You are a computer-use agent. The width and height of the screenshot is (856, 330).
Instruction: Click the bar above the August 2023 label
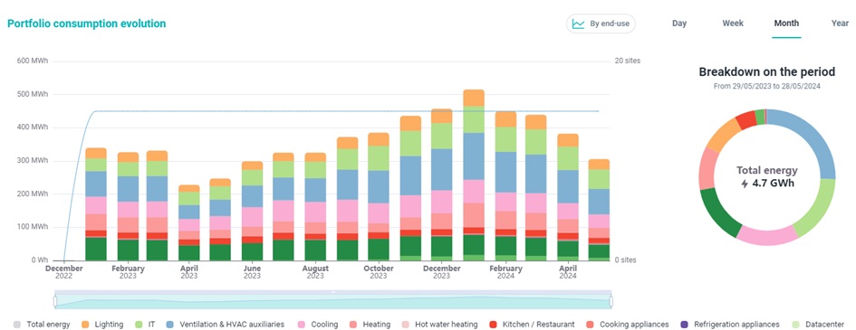point(315,207)
